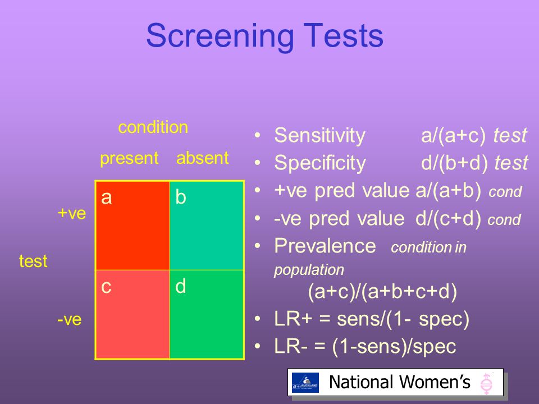Click the '+ve pred value' bullet line
The width and height of the screenshot is (539, 404).
click(398, 191)
